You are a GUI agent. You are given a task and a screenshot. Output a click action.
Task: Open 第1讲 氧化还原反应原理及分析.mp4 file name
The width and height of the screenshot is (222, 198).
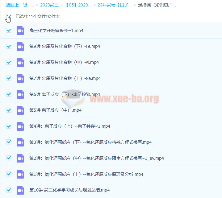[x=86, y=174]
